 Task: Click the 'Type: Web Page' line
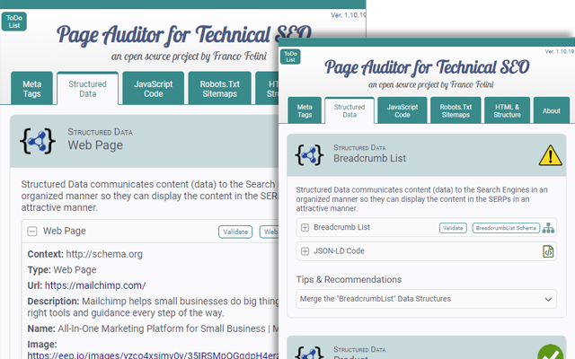tap(62, 269)
